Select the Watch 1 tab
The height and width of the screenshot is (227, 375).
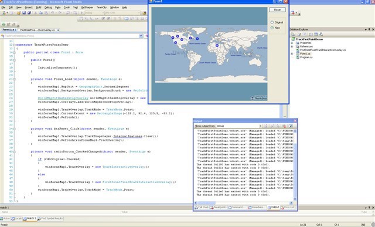tap(30, 219)
